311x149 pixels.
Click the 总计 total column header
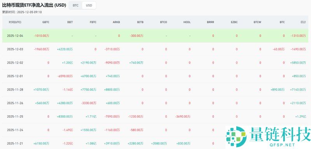[x=303, y=22]
